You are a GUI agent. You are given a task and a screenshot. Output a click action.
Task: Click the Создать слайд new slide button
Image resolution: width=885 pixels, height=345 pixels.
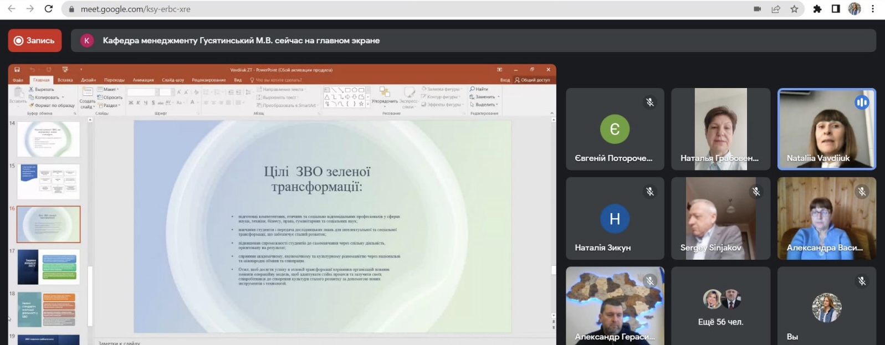tap(87, 97)
